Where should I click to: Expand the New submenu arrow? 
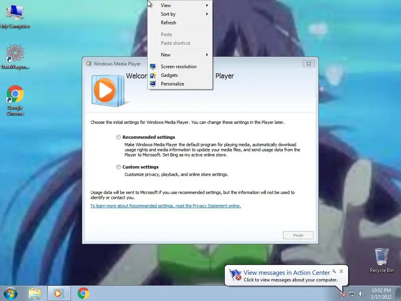coord(207,55)
